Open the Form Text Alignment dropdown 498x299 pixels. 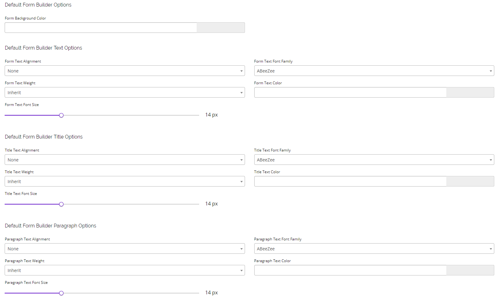pos(124,71)
